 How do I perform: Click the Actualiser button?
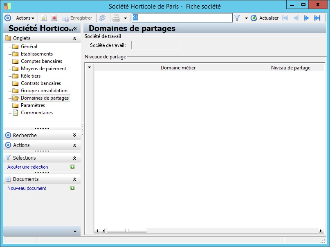(x=265, y=18)
